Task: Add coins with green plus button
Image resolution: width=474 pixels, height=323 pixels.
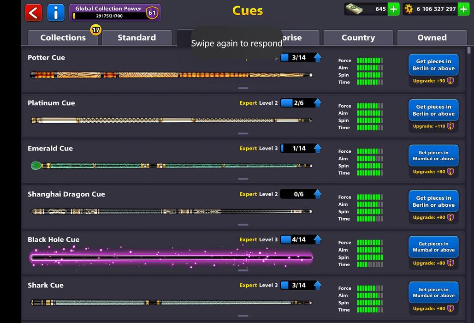Action: point(463,9)
